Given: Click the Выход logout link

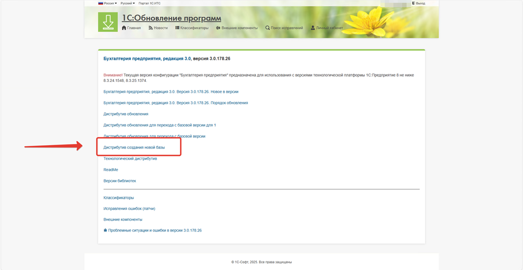Looking at the screenshot, I should 420,3.
